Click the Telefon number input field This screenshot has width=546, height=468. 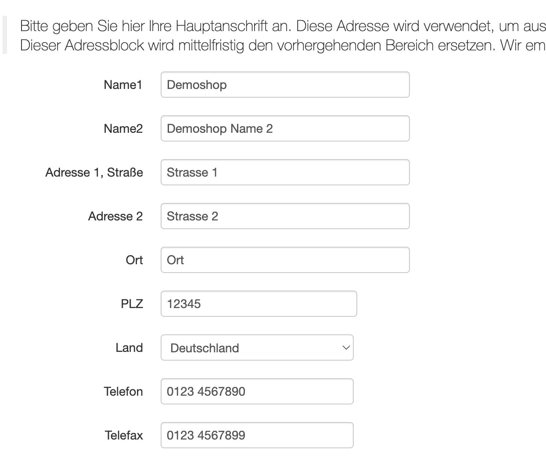pyautogui.click(x=257, y=391)
